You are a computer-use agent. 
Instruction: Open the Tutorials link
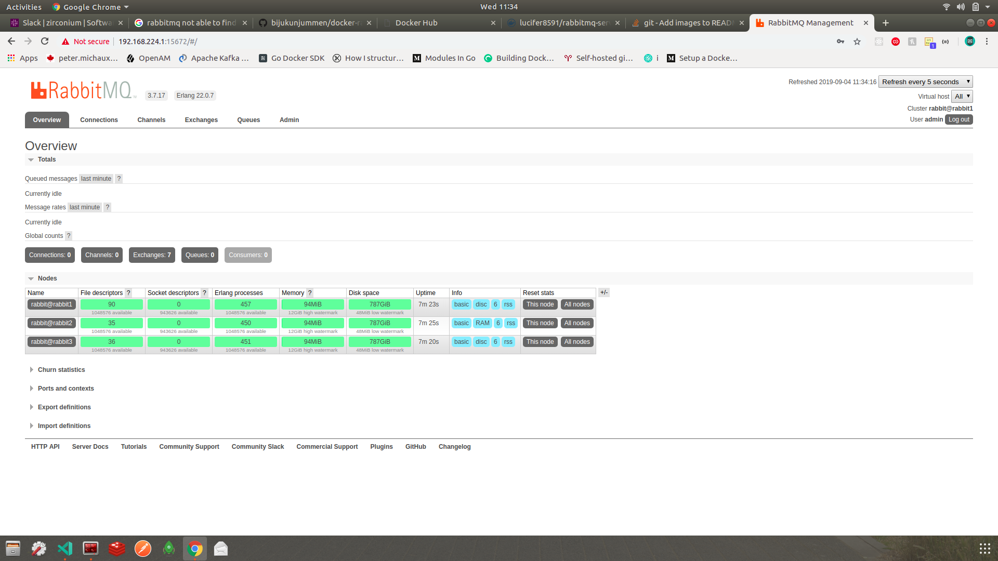133,446
